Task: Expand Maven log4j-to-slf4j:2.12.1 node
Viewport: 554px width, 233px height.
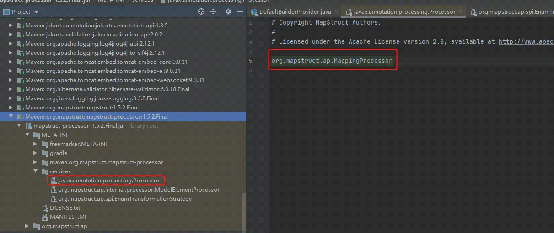Action: (11, 53)
